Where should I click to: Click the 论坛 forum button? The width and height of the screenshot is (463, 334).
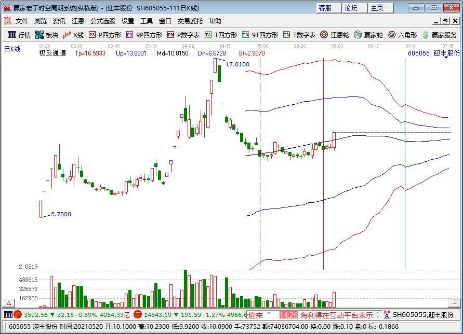[354, 8]
